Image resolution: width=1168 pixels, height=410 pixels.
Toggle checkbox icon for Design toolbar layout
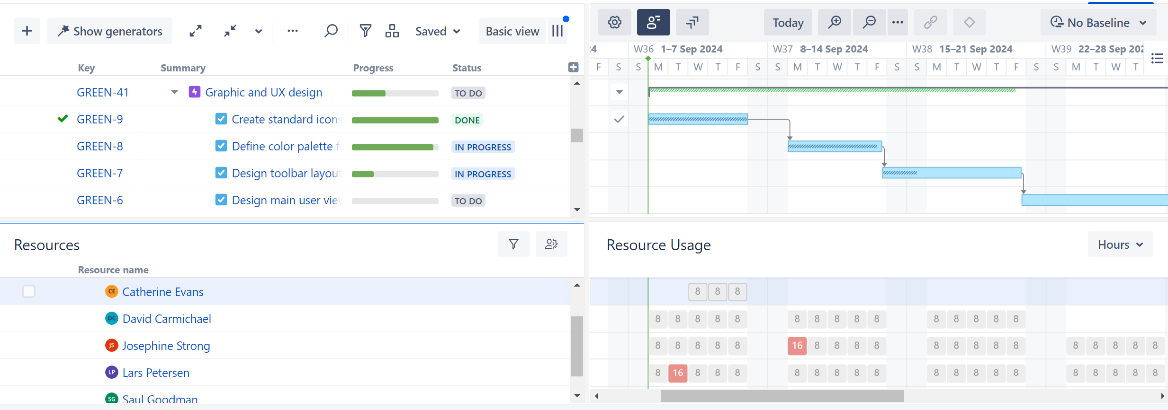click(x=221, y=173)
